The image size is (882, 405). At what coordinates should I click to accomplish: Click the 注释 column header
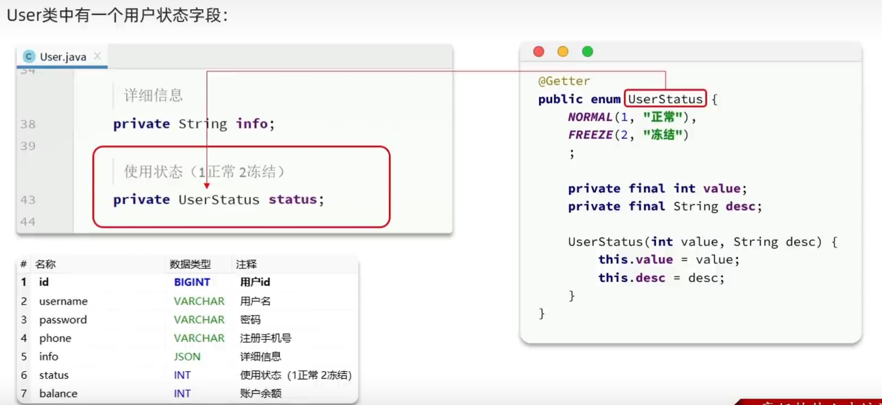(x=246, y=264)
